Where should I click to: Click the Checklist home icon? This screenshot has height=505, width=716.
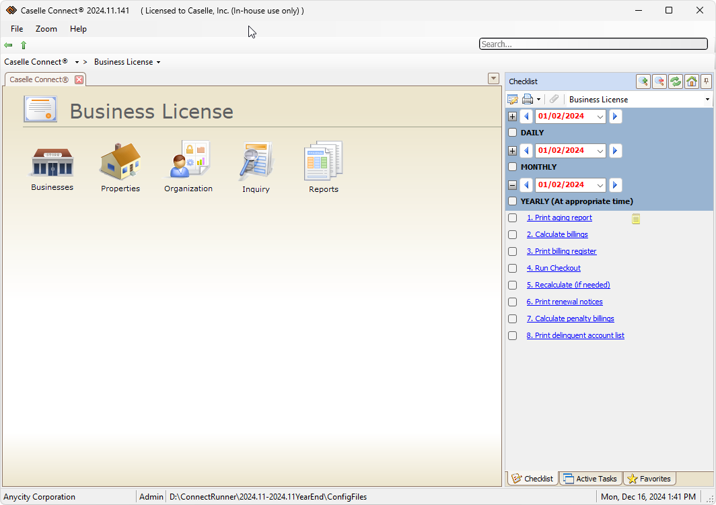pyautogui.click(x=691, y=81)
